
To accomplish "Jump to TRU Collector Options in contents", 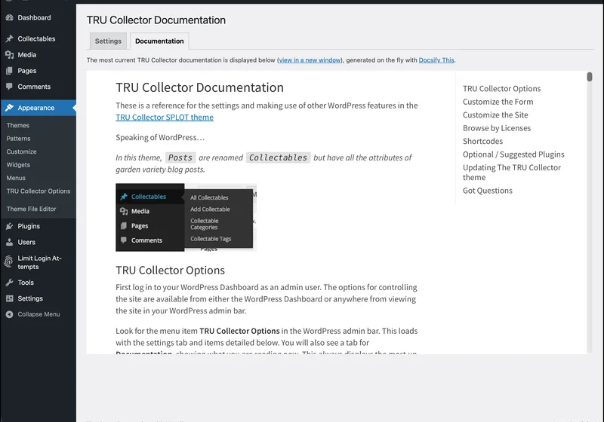I will [x=501, y=89].
